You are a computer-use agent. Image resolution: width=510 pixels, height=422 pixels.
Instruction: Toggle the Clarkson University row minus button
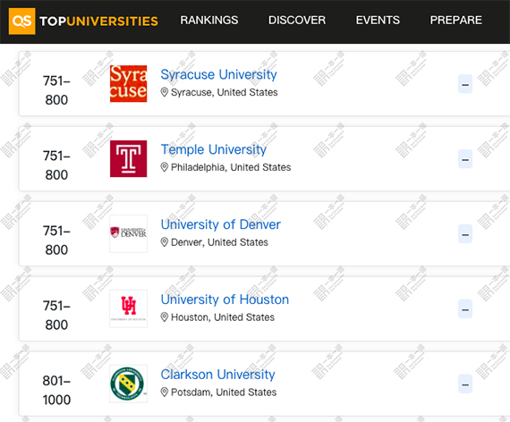465,384
